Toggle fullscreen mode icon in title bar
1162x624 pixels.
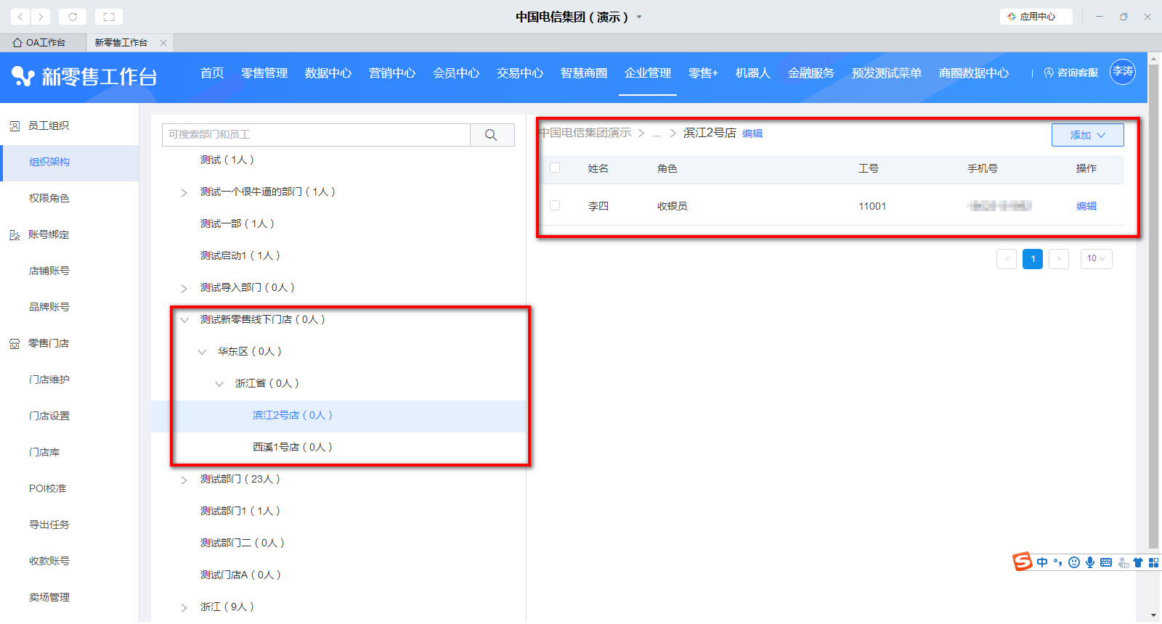pos(109,17)
